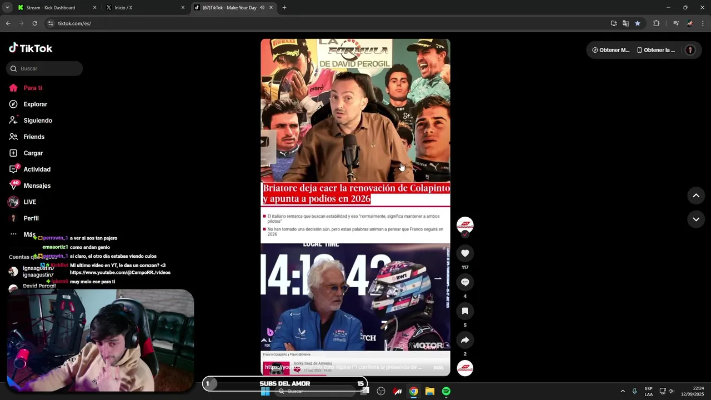Close the Kick Dashboard tab
Viewport: 711px width, 400px height.
click(94, 8)
